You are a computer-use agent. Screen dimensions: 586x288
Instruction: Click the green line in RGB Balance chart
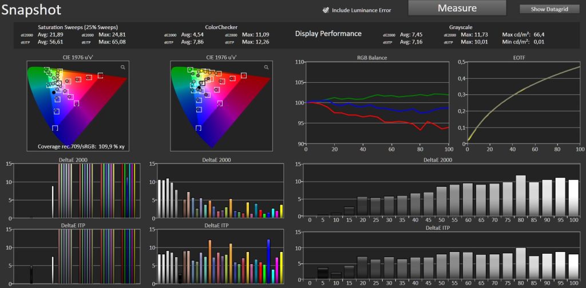point(378,96)
